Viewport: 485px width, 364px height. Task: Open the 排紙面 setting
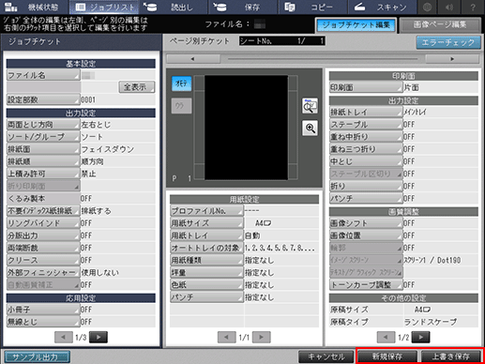(x=43, y=149)
